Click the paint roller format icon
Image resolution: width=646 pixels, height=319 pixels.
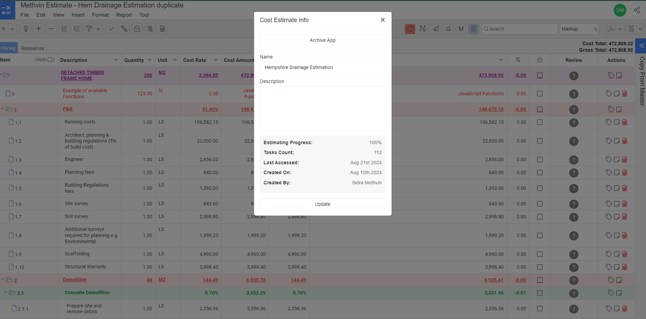89,29
